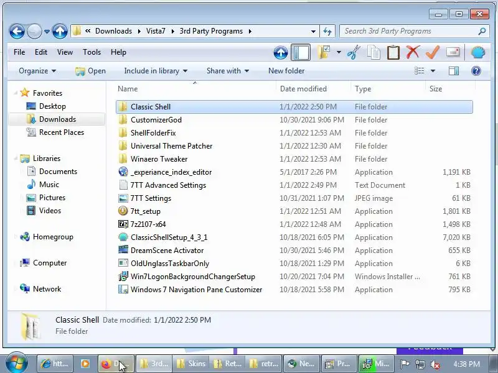The width and height of the screenshot is (498, 373).
Task: Click the Refresh button beside address bar
Action: pos(327,31)
